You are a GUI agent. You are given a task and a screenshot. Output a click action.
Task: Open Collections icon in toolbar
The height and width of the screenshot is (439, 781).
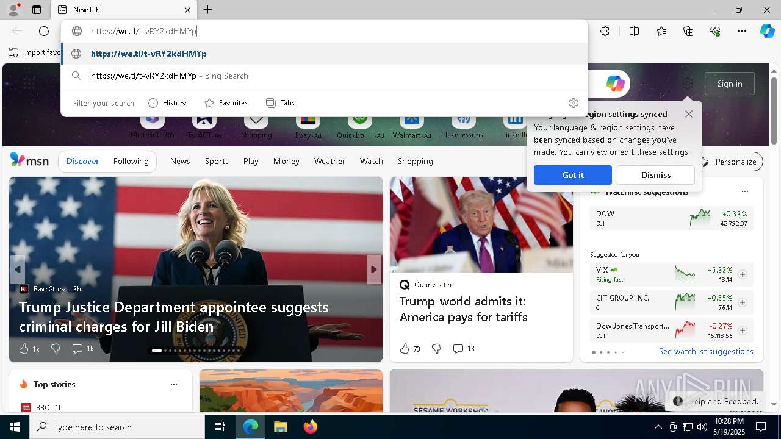(x=688, y=31)
